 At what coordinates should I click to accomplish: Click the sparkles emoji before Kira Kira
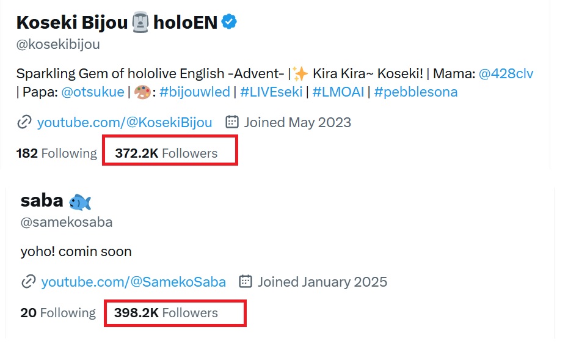coord(300,73)
